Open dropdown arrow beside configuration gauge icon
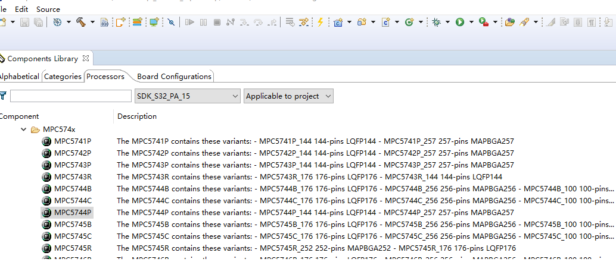The width and height of the screenshot is (616, 262). click(x=69, y=23)
